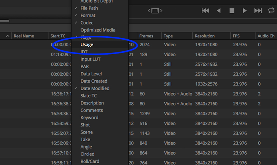The width and height of the screenshot is (277, 165).
Task: Click the sort arrow column header
Action: (8, 36)
